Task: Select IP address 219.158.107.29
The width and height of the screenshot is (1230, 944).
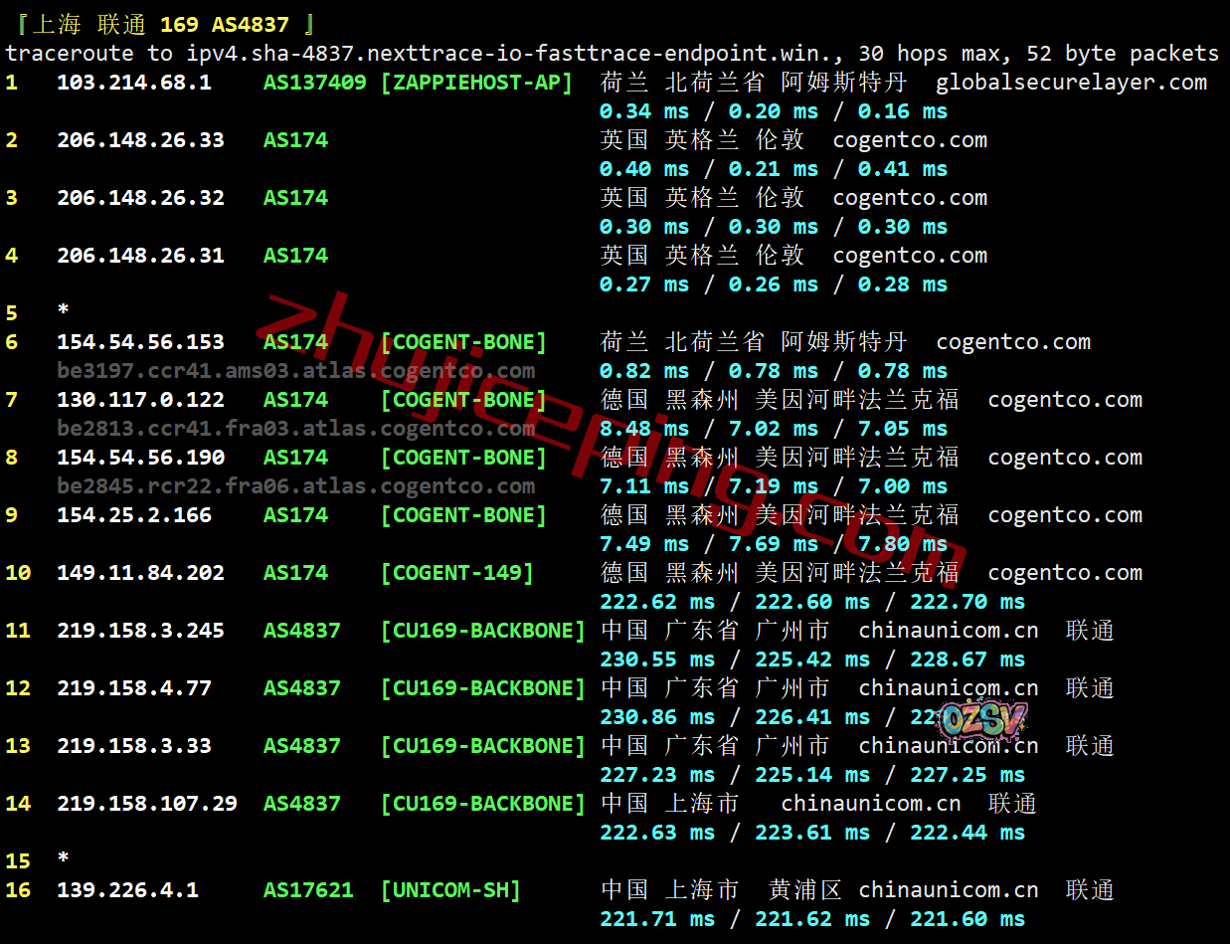Action: tap(146, 804)
